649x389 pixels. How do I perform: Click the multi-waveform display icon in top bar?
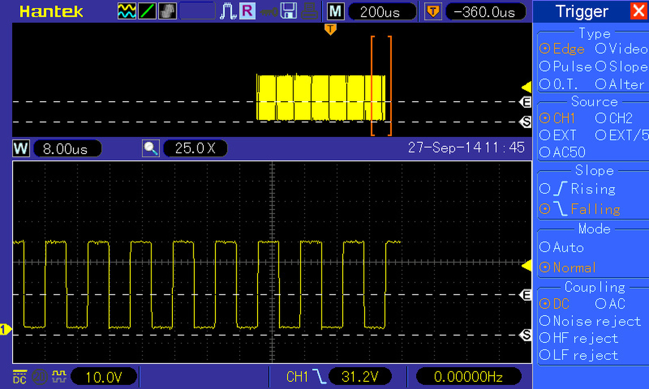(127, 11)
